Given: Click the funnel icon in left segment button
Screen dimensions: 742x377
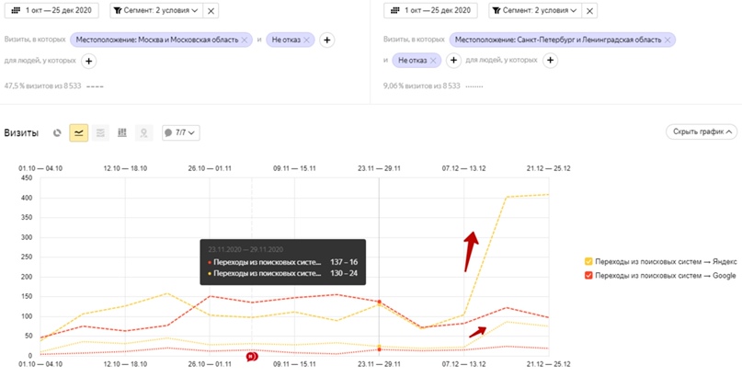Looking at the screenshot, I should point(119,10).
